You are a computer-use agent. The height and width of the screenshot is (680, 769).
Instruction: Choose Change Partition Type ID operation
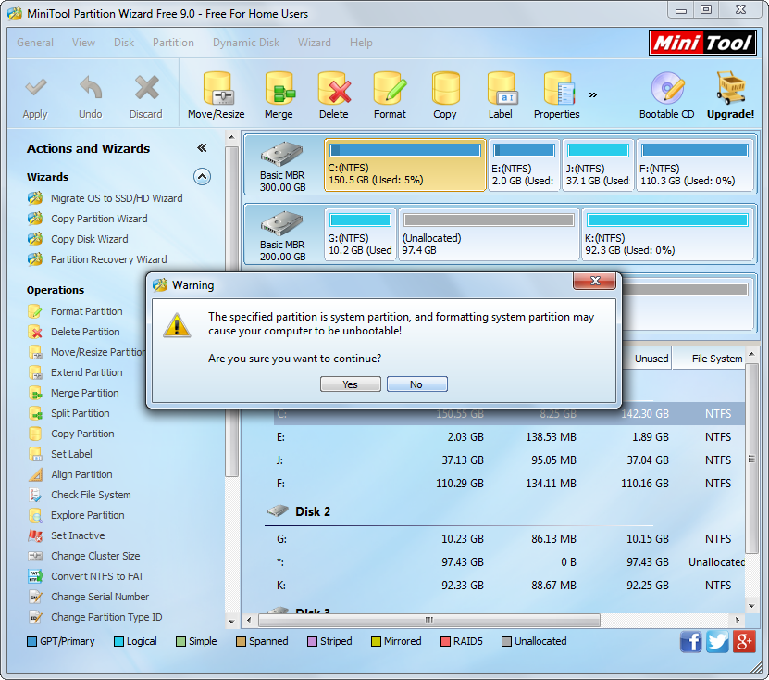click(x=106, y=617)
